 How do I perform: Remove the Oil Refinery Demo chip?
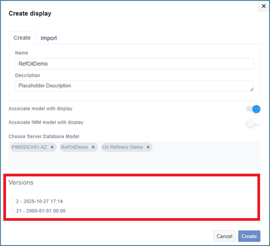pyautogui.click(x=148, y=147)
